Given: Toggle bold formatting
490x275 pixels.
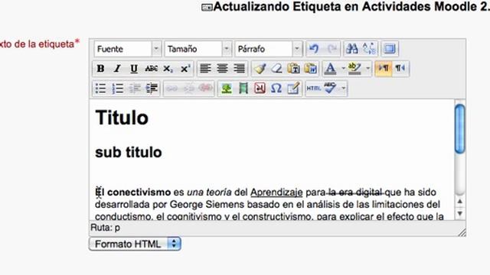Looking at the screenshot, I should (100, 69).
